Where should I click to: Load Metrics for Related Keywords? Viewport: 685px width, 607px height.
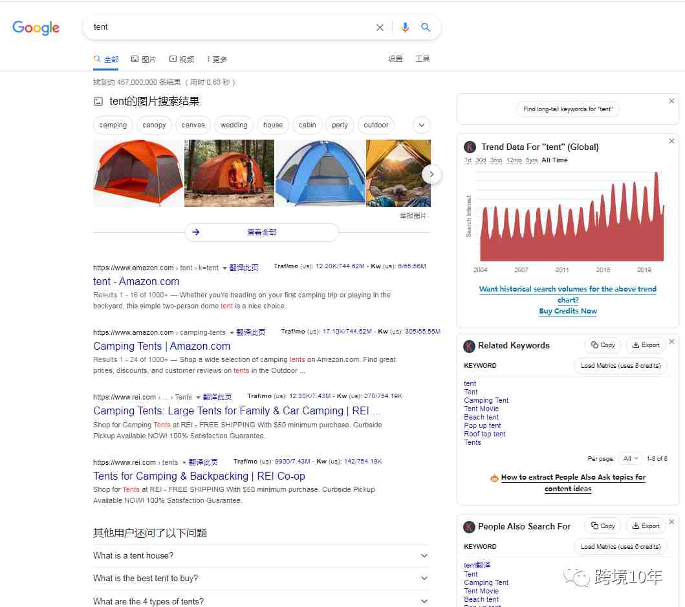pyautogui.click(x=620, y=366)
